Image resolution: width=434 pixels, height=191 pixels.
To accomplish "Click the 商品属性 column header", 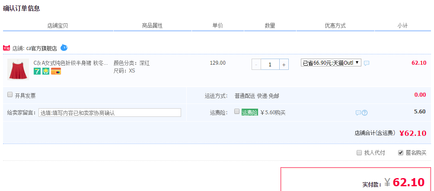I will click(152, 26).
